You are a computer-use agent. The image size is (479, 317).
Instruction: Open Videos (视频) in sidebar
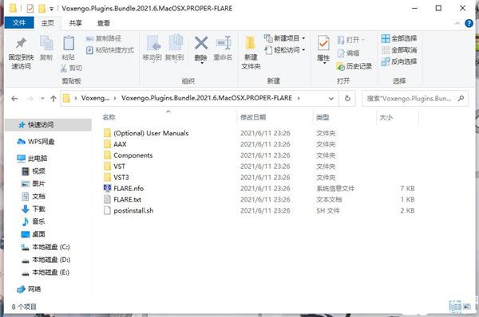pos(34,171)
